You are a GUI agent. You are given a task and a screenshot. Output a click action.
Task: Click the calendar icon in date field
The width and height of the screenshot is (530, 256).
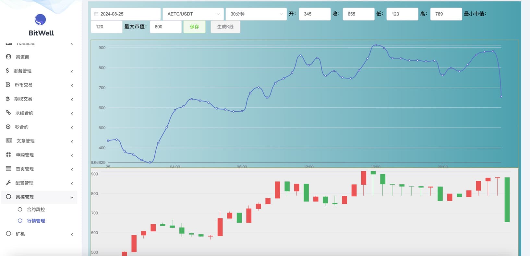click(96, 14)
